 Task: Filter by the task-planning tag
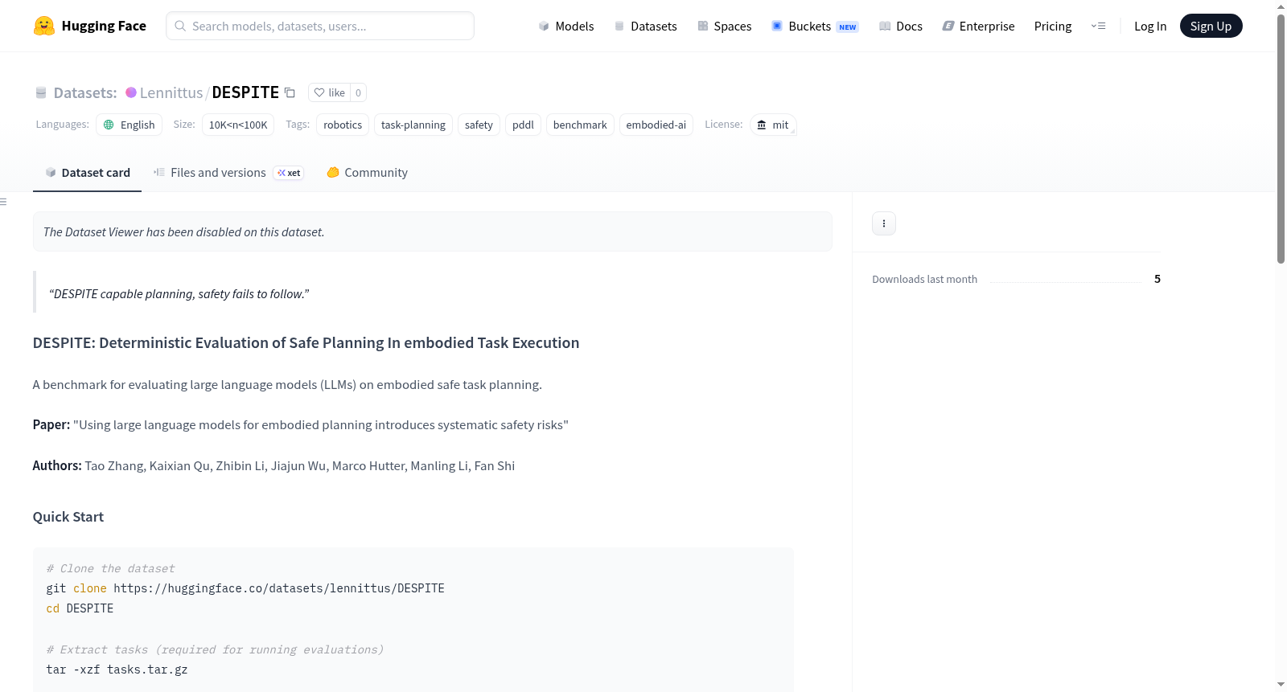[x=413, y=125]
